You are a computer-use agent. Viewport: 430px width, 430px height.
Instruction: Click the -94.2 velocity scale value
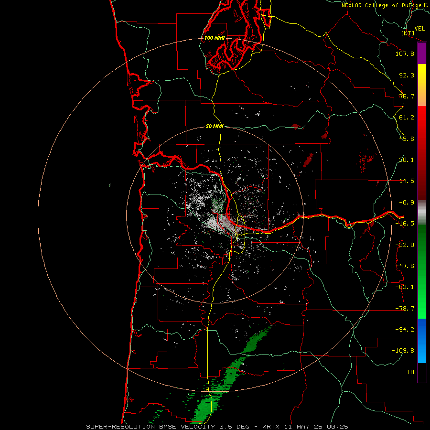405,330
